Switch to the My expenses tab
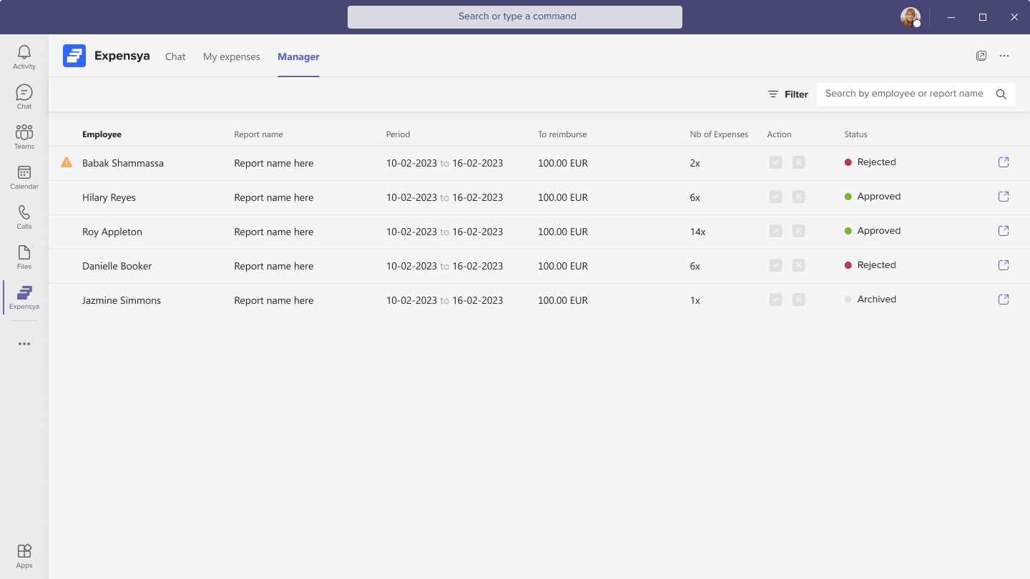This screenshot has width=1030, height=579. click(231, 56)
